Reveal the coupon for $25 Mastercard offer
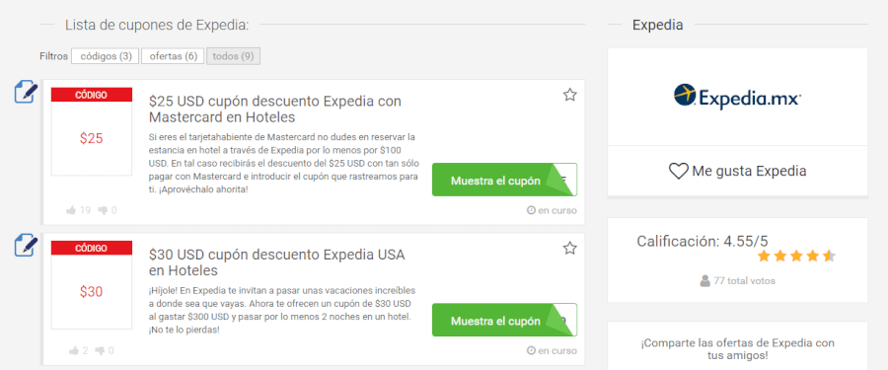Viewport: 888px width, 370px height. pos(504,180)
